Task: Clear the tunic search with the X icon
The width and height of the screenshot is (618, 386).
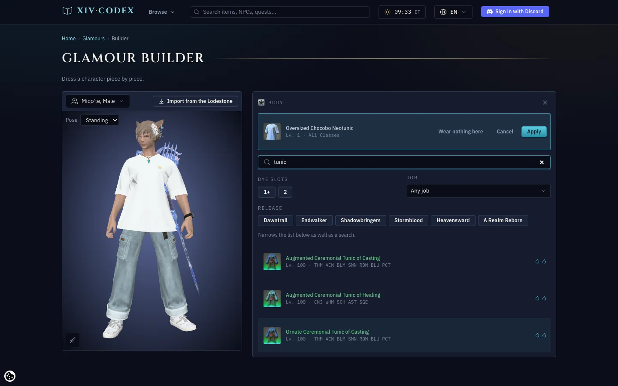Action: pos(542,162)
